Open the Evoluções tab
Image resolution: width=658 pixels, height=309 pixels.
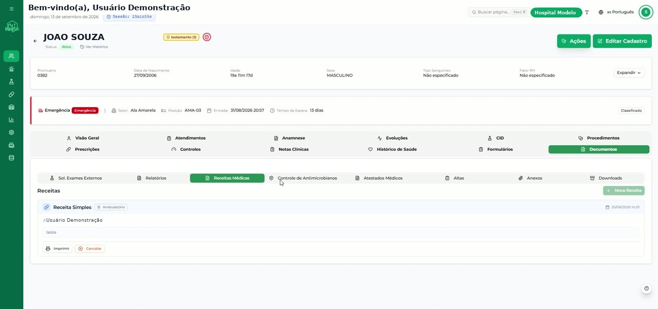pyautogui.click(x=392, y=138)
